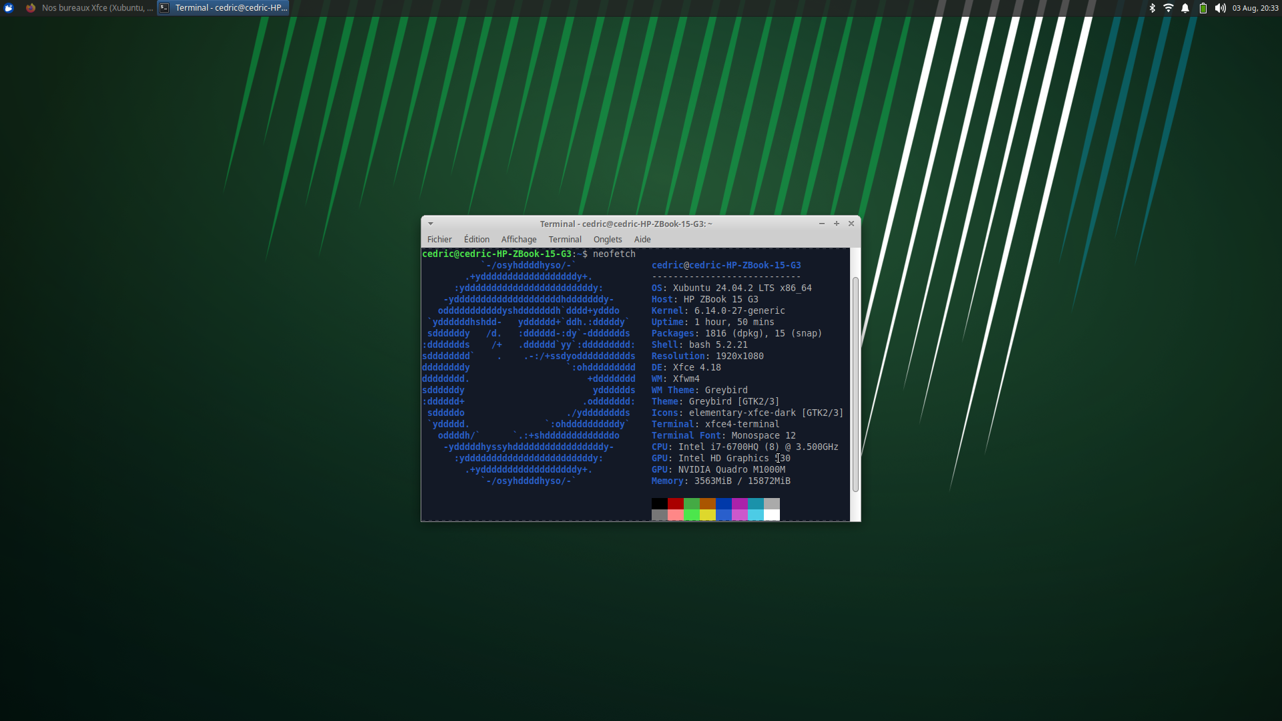
Task: Click the 'Packages: 1816 (dpkg)' line
Action: (737, 334)
